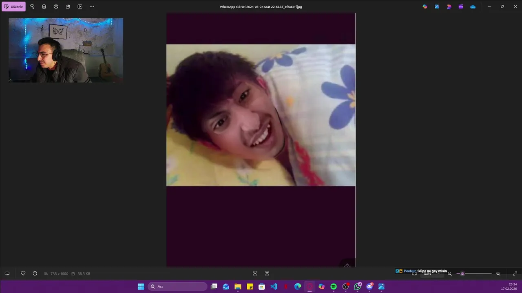Delete the photo using the trash icon
Viewport: 522px width, 293px height.
(44, 7)
